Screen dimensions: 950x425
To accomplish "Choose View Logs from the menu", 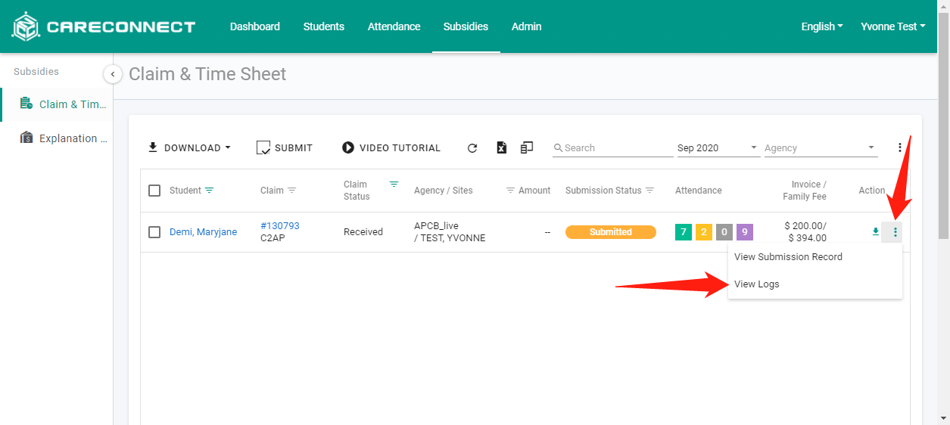I will (x=757, y=284).
